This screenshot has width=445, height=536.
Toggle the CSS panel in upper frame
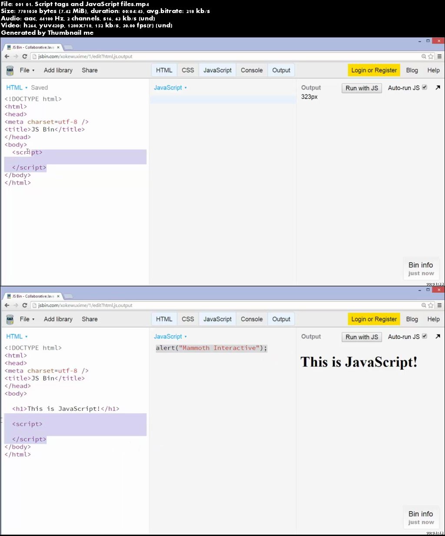coord(188,70)
